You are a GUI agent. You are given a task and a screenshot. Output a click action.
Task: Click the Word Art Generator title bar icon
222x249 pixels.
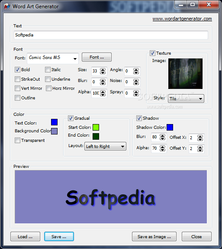click(x=6, y=7)
